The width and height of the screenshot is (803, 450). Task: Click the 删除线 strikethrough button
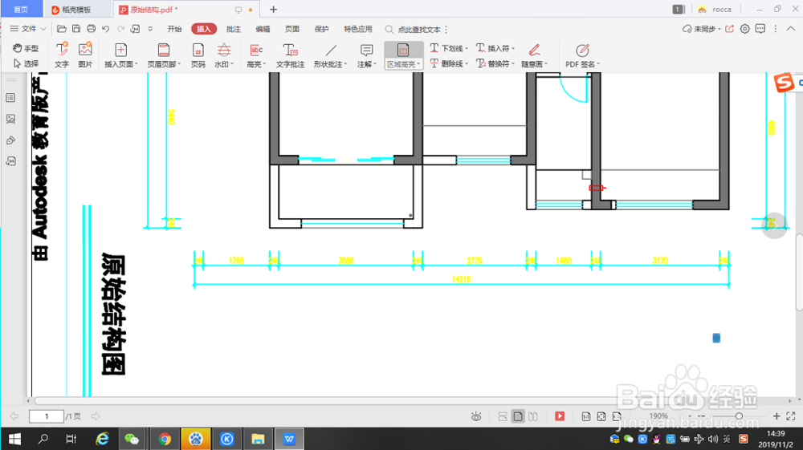[x=449, y=63]
